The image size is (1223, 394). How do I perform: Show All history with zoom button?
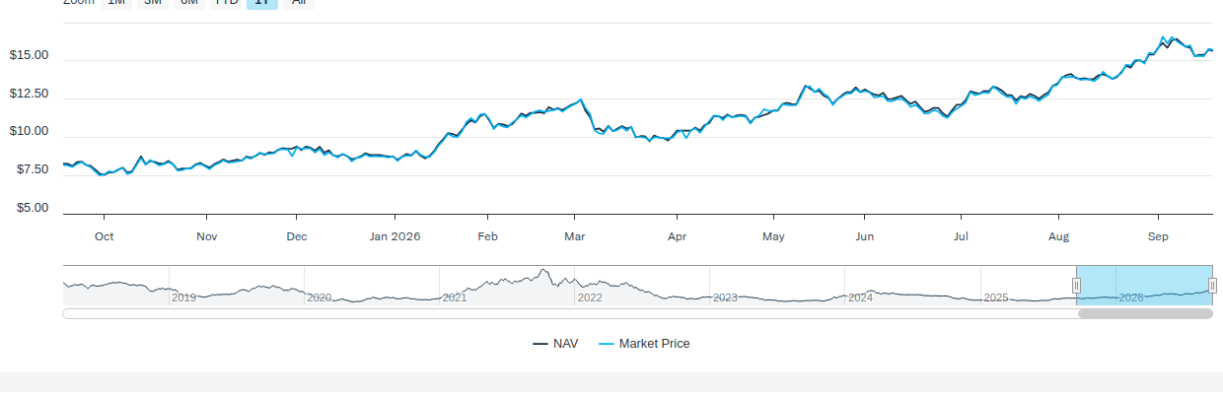(298, 3)
